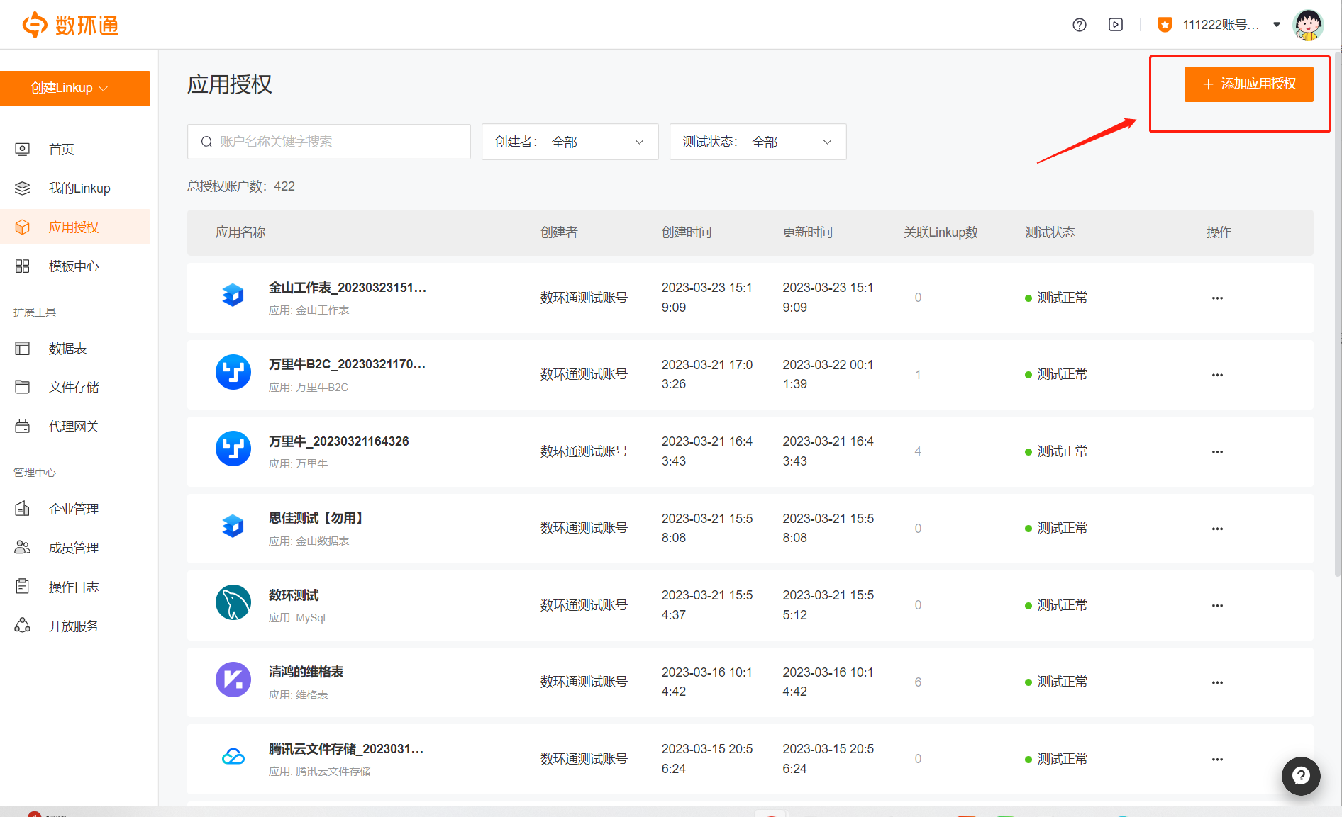This screenshot has height=817, width=1342.
Task: Click the MySql dolphin app icon
Action: point(233,603)
